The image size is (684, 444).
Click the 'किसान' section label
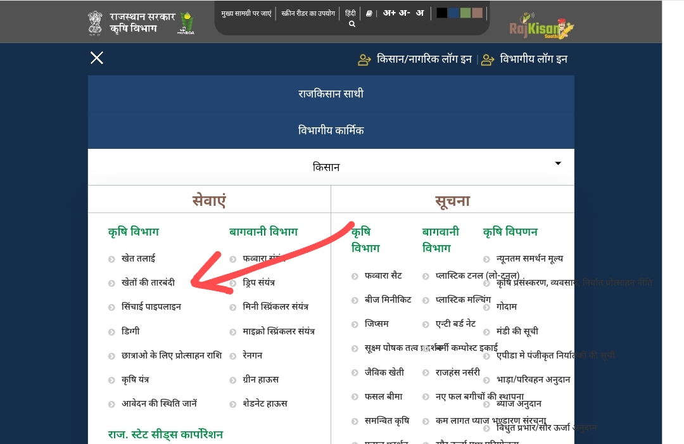pyautogui.click(x=326, y=167)
